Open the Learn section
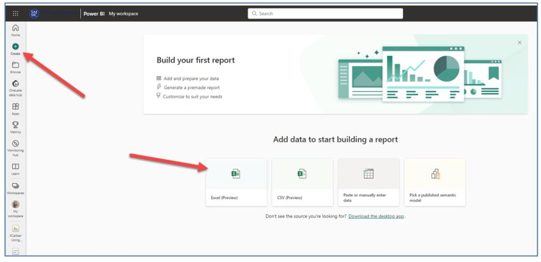The height and width of the screenshot is (262, 541). point(15,169)
